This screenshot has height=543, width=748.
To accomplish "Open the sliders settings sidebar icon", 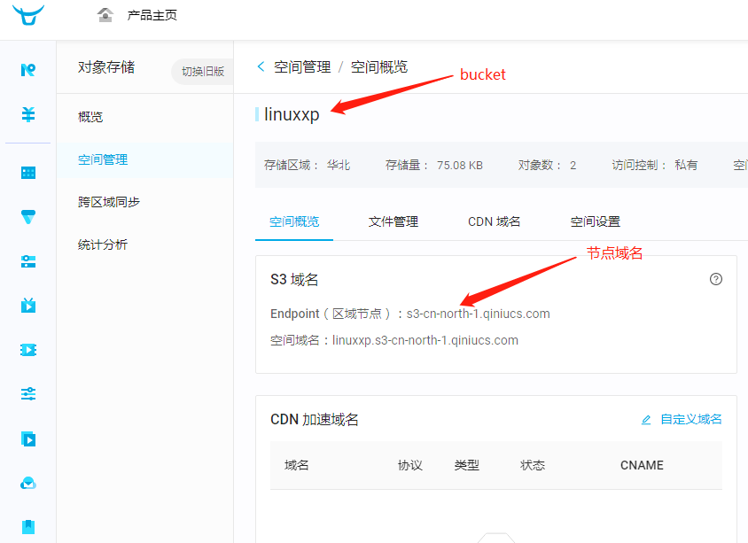I will pos(28,394).
